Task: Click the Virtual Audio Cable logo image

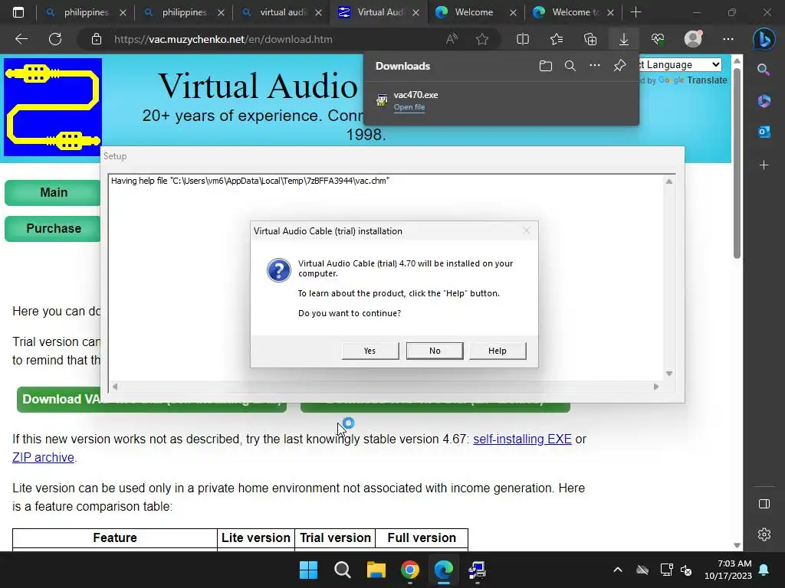Action: pyautogui.click(x=53, y=107)
